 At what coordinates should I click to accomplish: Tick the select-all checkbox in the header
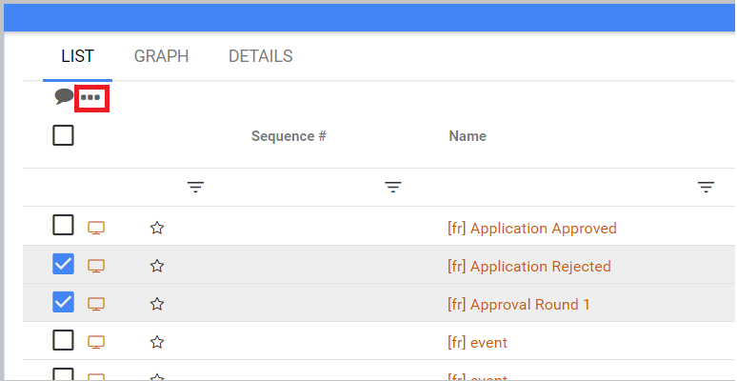[63, 135]
